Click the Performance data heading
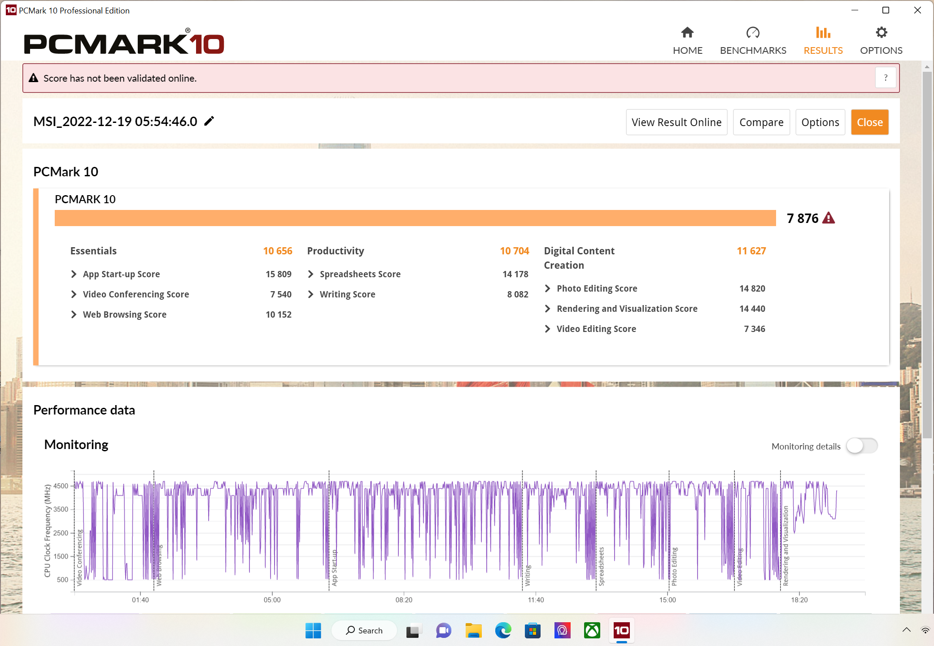Screen dimensions: 934x646 (84, 410)
